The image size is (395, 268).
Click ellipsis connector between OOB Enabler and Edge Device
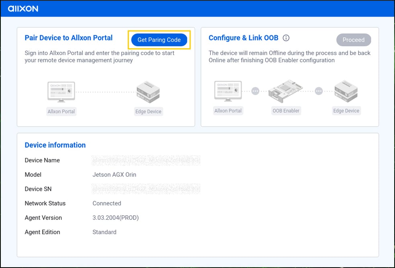pos(319,91)
